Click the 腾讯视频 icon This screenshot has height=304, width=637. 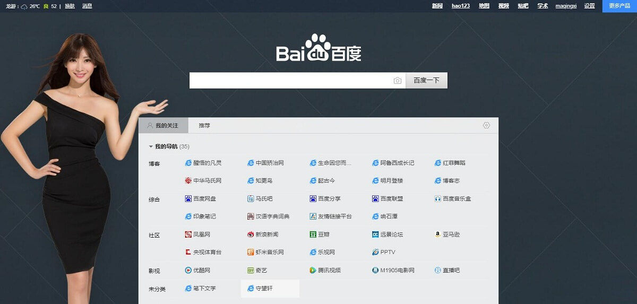[313, 270]
